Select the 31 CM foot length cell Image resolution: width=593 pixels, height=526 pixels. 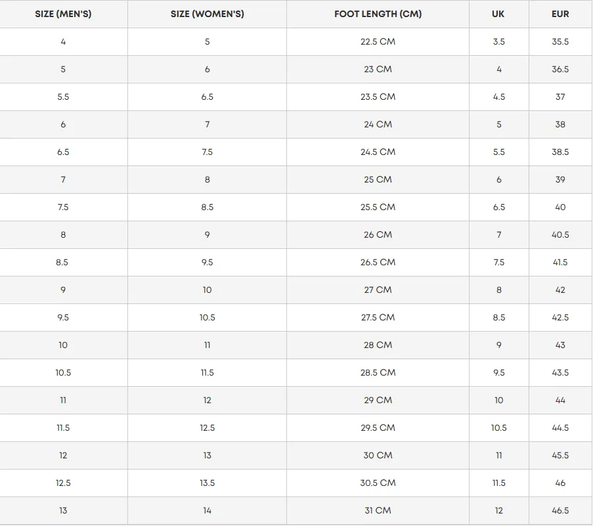pos(378,511)
